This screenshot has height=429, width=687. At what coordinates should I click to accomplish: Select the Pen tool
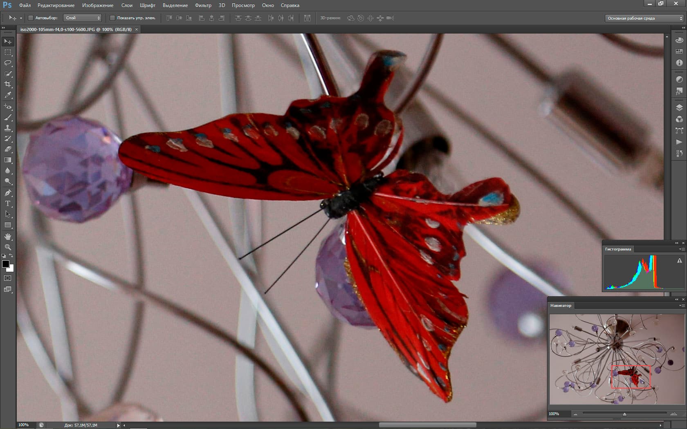[8, 193]
